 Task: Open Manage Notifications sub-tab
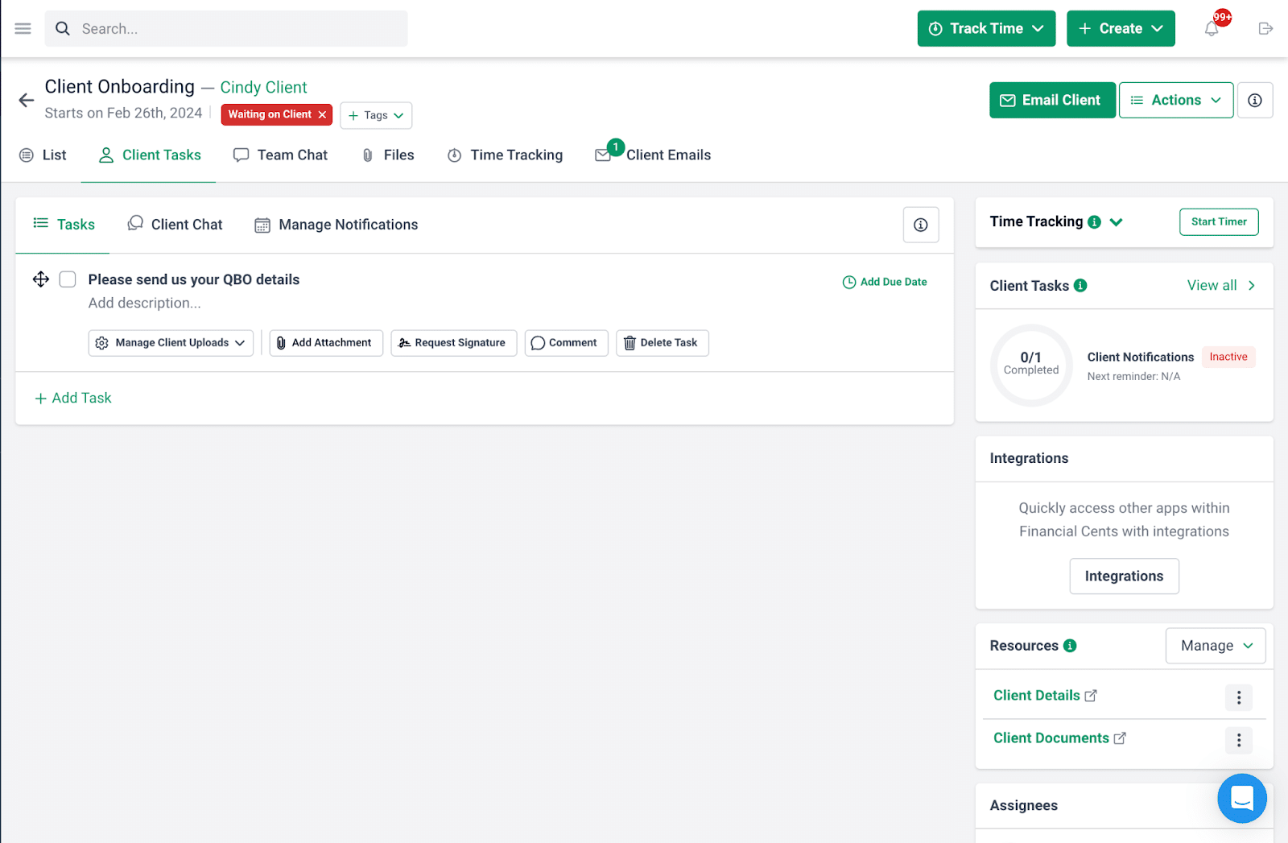coord(336,225)
